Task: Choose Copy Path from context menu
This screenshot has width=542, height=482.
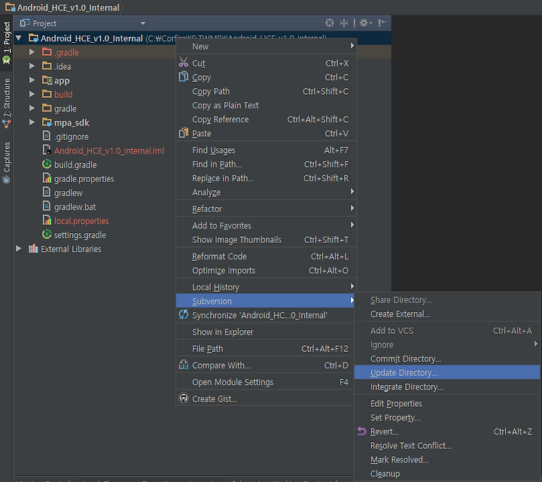Action: click(x=266, y=91)
